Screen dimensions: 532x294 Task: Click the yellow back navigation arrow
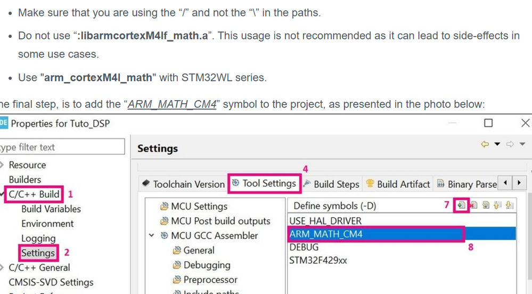pyautogui.click(x=485, y=144)
